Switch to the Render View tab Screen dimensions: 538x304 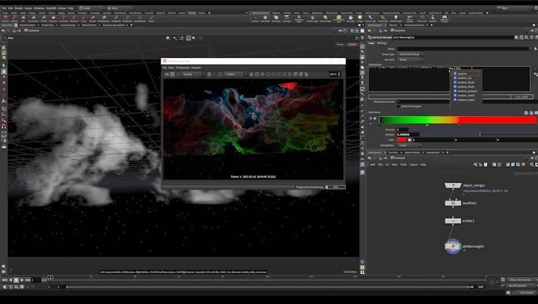pyautogui.click(x=47, y=25)
